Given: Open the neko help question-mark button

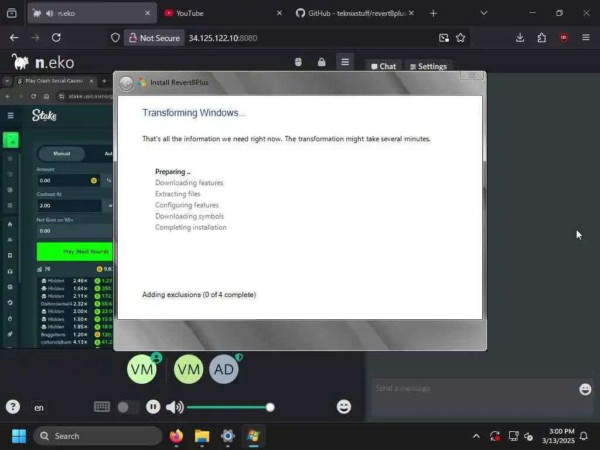Looking at the screenshot, I should (x=13, y=407).
